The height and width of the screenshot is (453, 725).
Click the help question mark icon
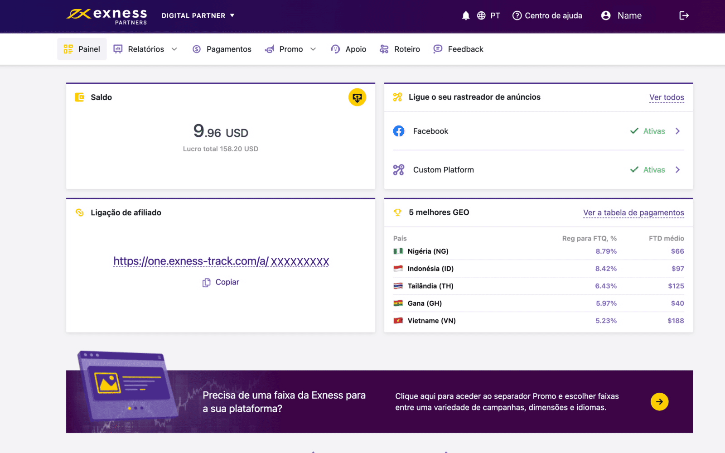point(517,16)
